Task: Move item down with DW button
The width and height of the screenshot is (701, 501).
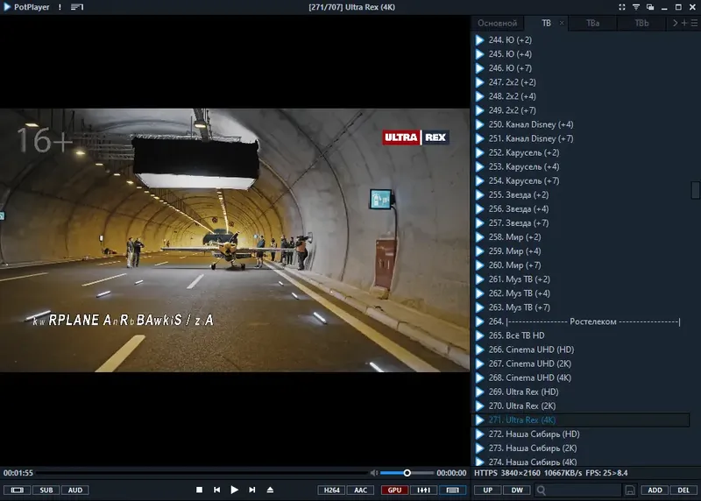Action: click(517, 490)
